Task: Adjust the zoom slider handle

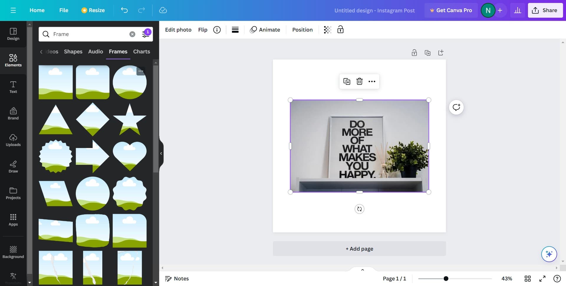Action: [x=446, y=279]
